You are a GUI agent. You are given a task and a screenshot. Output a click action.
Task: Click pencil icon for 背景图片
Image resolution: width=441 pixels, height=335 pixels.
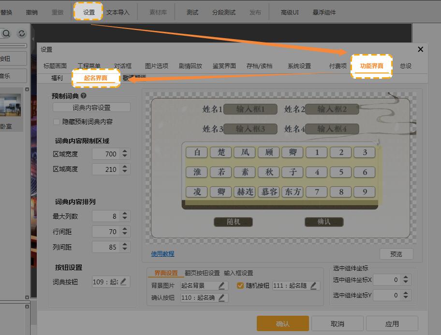pos(222,286)
